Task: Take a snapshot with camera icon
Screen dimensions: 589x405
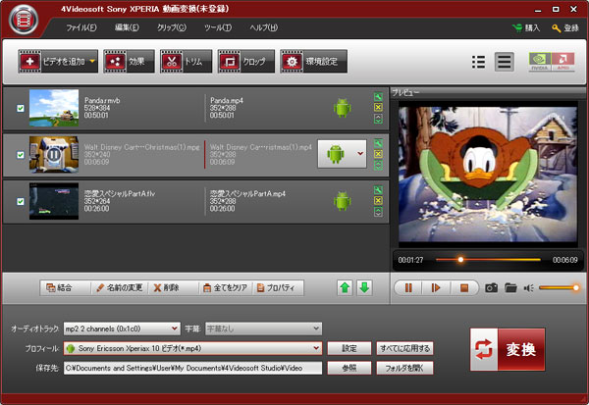Action: point(492,288)
